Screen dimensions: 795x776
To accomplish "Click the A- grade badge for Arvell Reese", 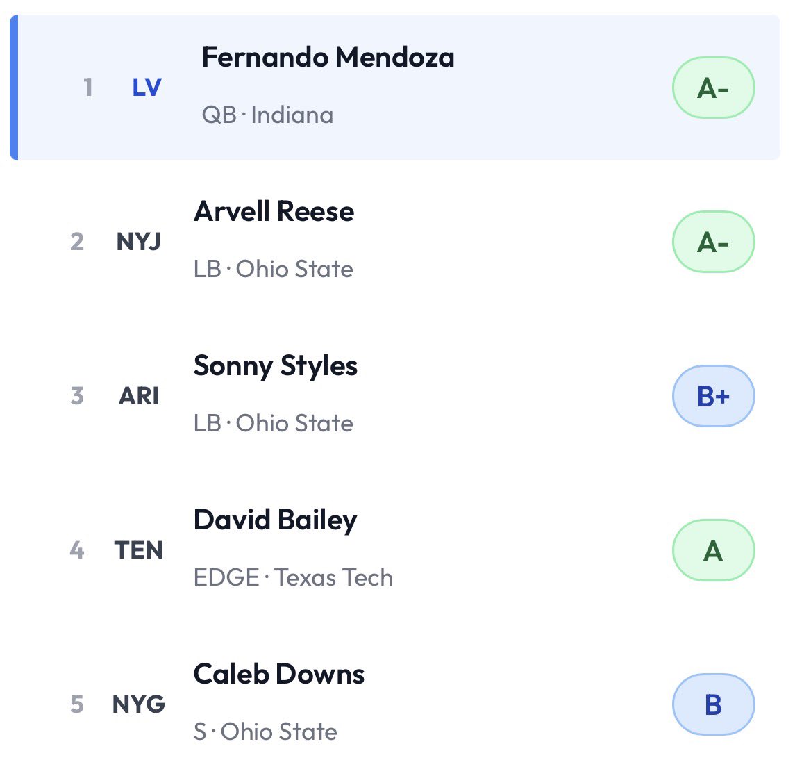I will (713, 242).
